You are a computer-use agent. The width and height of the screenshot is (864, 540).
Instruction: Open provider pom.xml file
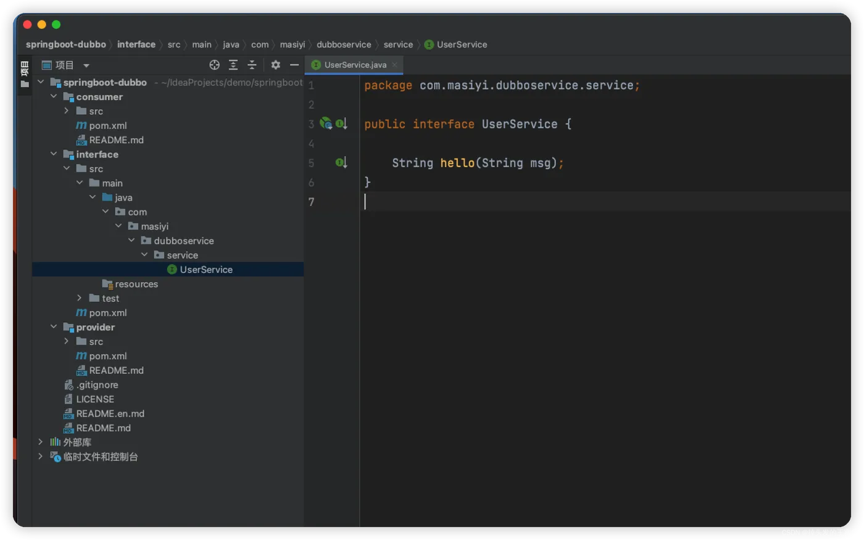tap(101, 356)
